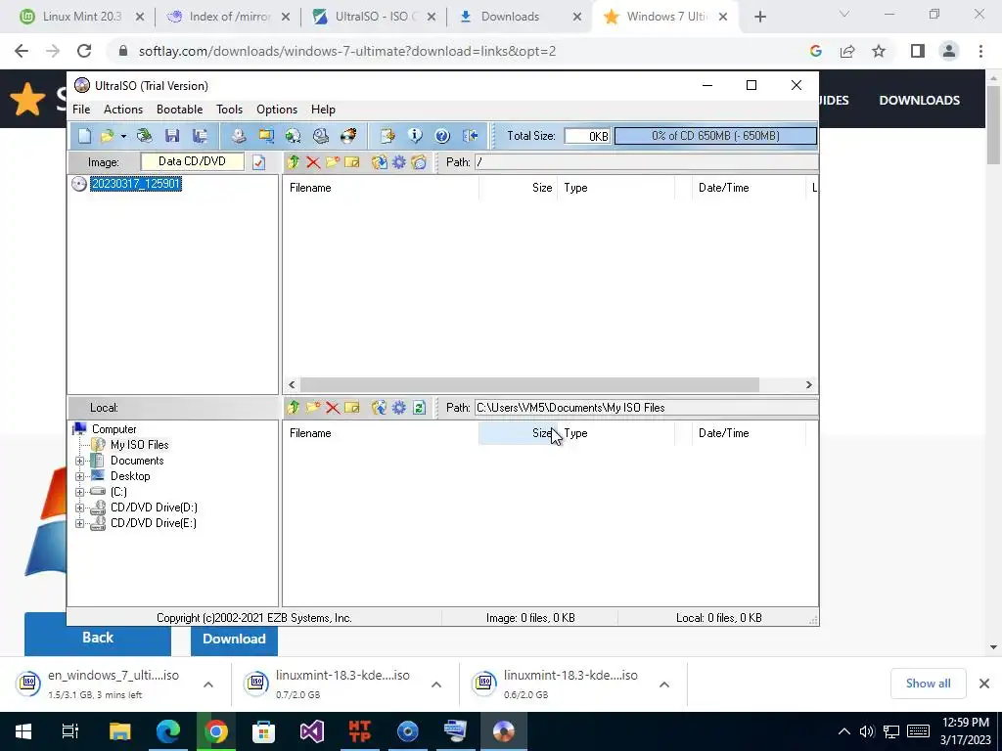The height and width of the screenshot is (751, 1002).
Task: Open chevron menu for linuxmint download at 0.7/2.0 GB
Action: 436,685
